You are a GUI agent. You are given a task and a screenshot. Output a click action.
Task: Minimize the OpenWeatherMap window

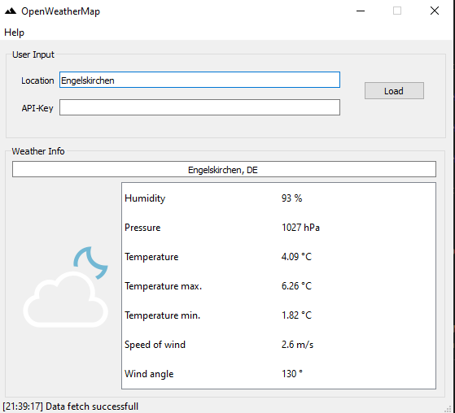pyautogui.click(x=361, y=11)
